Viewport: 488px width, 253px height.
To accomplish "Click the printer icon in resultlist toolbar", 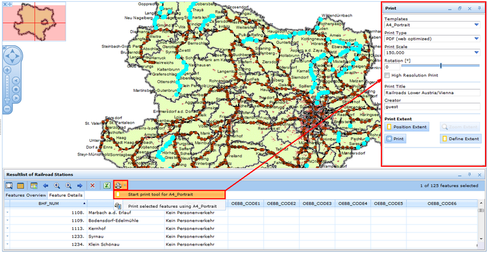I will (x=118, y=185).
